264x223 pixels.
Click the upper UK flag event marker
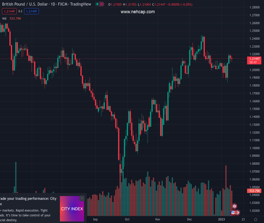pos(235,206)
